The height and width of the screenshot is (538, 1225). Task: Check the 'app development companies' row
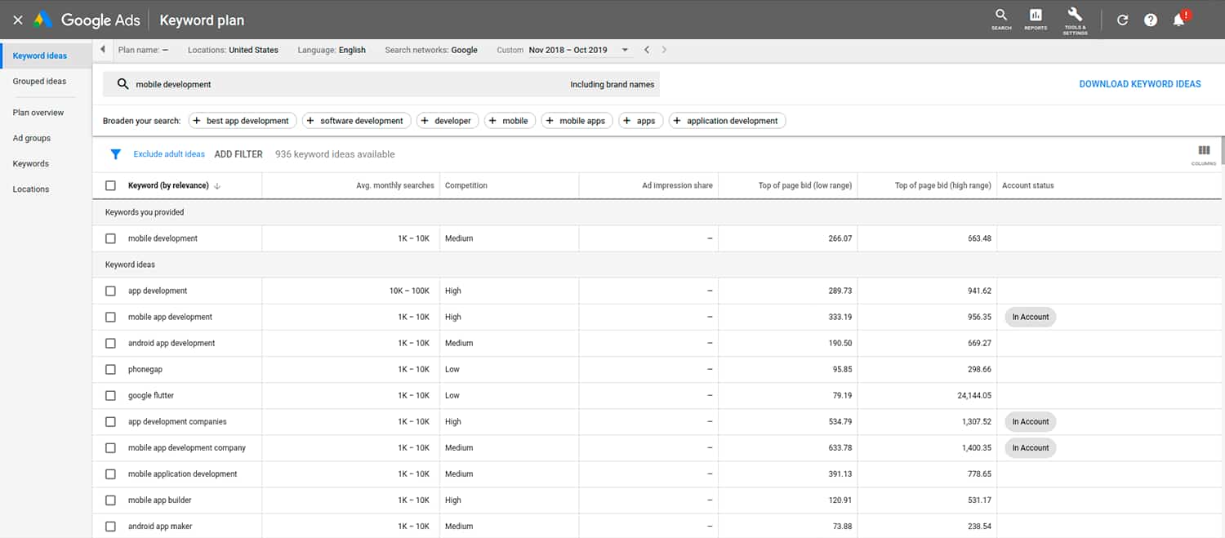pos(110,421)
